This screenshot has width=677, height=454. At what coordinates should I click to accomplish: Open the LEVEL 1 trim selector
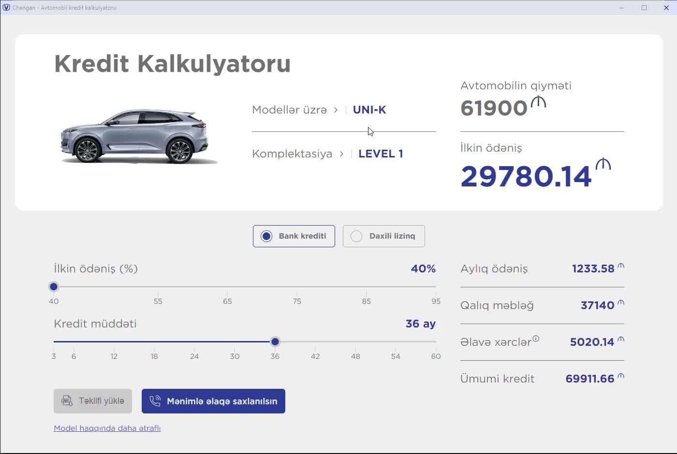pyautogui.click(x=381, y=154)
